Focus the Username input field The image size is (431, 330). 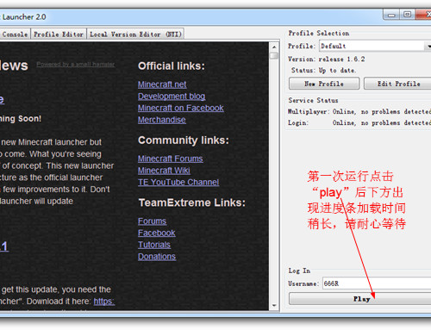tap(377, 283)
